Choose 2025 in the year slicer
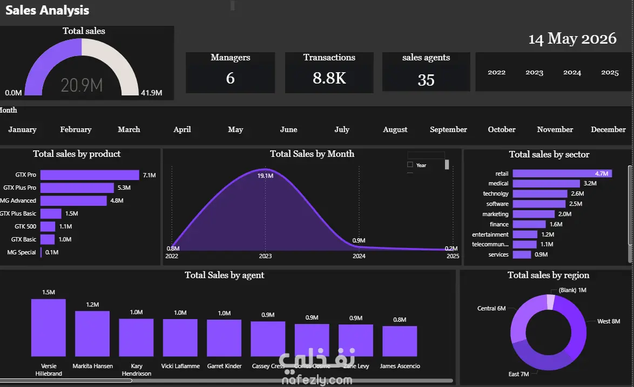 pos(610,72)
